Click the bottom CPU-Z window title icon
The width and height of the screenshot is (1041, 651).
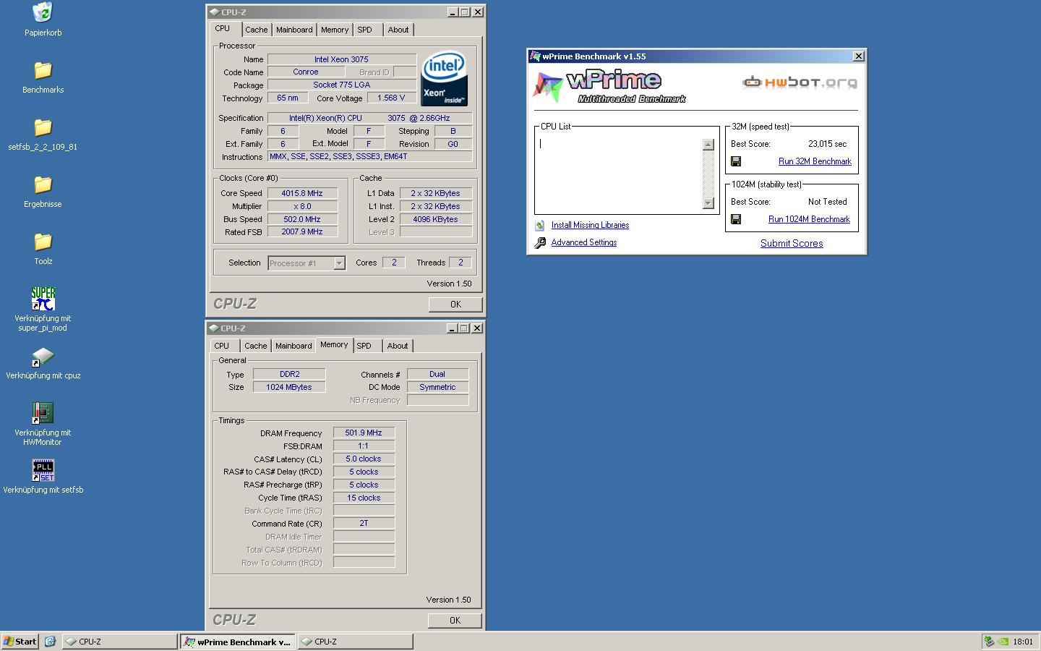(215, 328)
